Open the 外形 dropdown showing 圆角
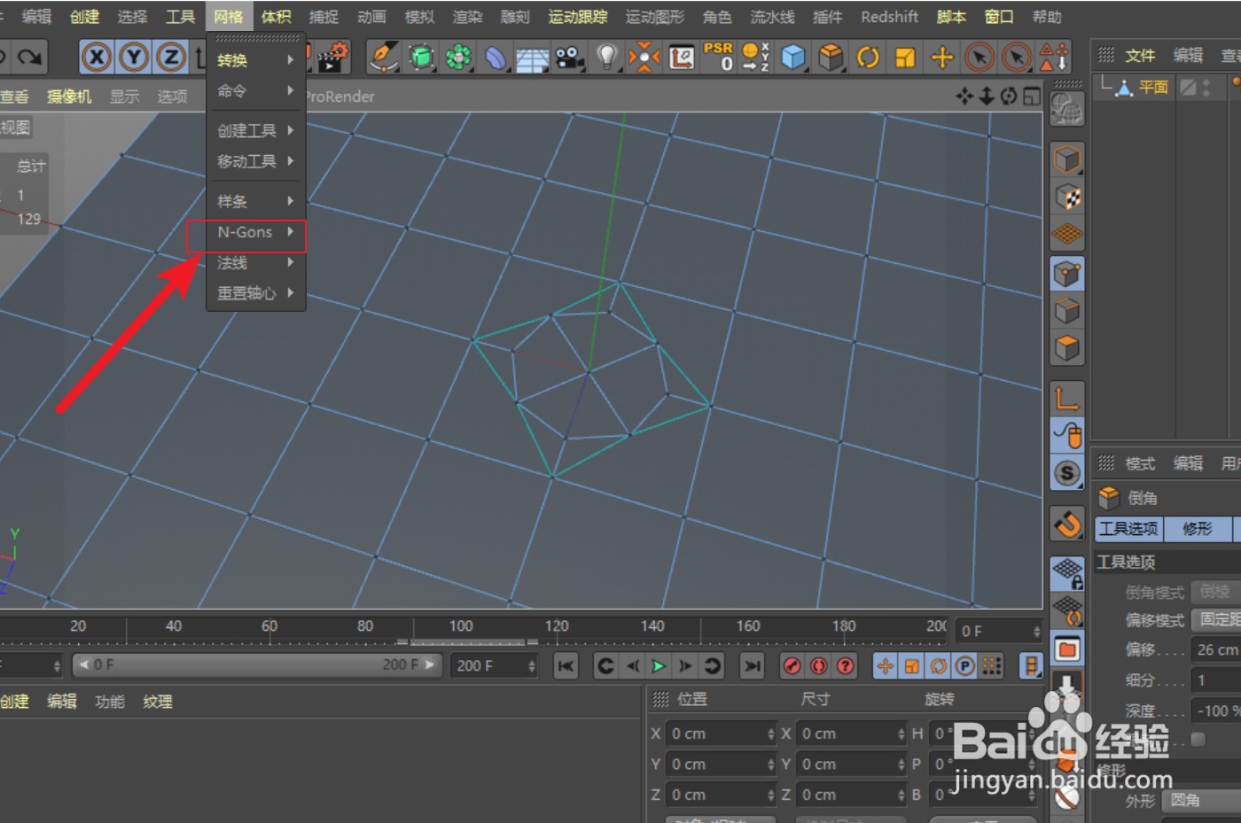The height and width of the screenshot is (823, 1241). click(1202, 800)
